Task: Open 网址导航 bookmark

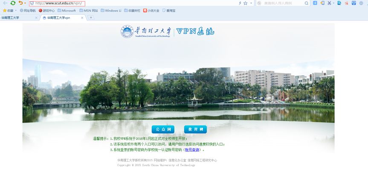Action: pyautogui.click(x=28, y=11)
